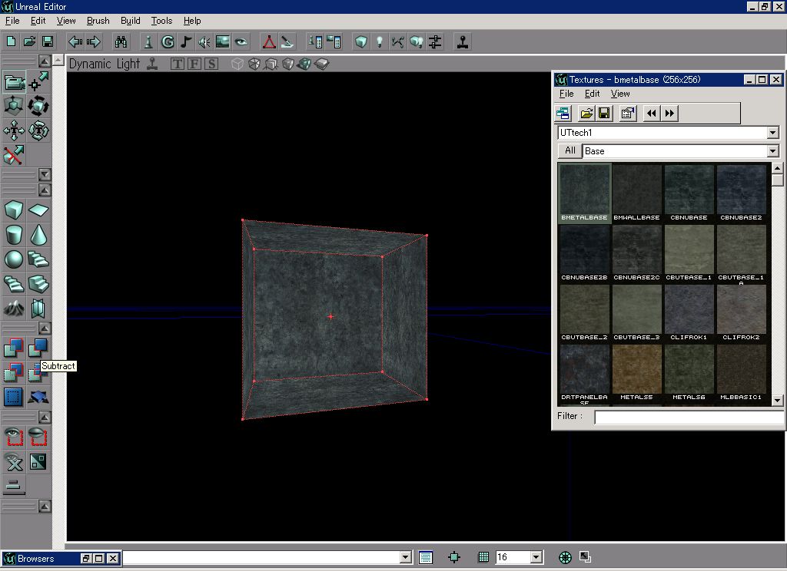Click into the texture Filter field
The width and height of the screenshot is (787, 571).
(x=688, y=417)
